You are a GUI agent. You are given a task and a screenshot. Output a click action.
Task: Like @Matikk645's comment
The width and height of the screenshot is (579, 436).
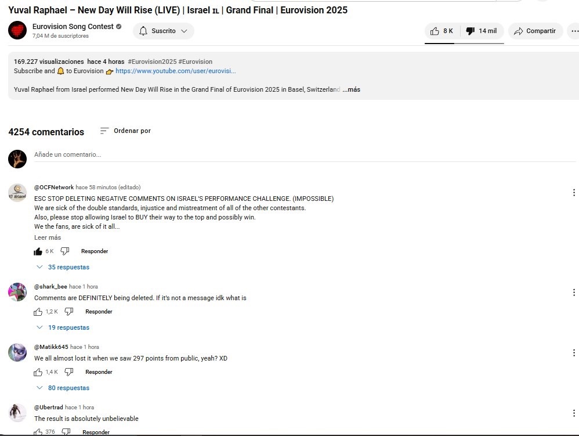[x=38, y=372]
